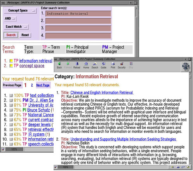Open the Bruce Schatz PI link
Image resolution: width=193 pixels, height=171 pixels.
(38, 110)
